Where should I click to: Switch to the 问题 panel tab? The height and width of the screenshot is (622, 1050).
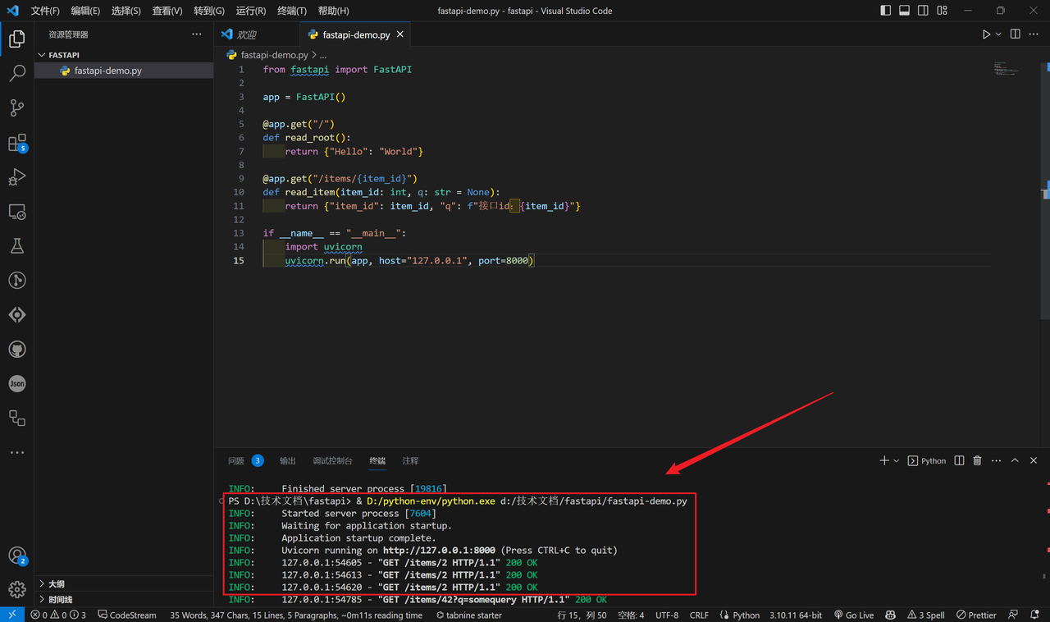tap(236, 461)
